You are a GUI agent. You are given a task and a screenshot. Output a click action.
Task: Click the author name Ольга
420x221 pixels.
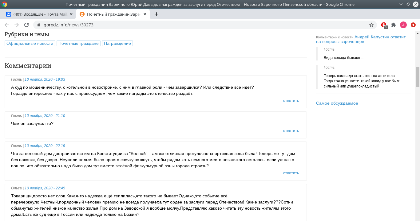coord(16,188)
